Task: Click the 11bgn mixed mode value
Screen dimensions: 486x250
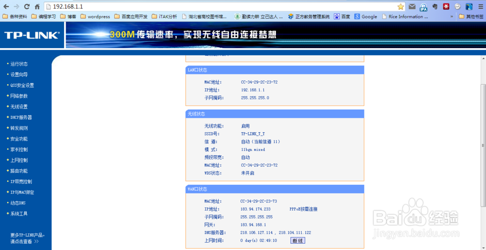Action: (253, 149)
